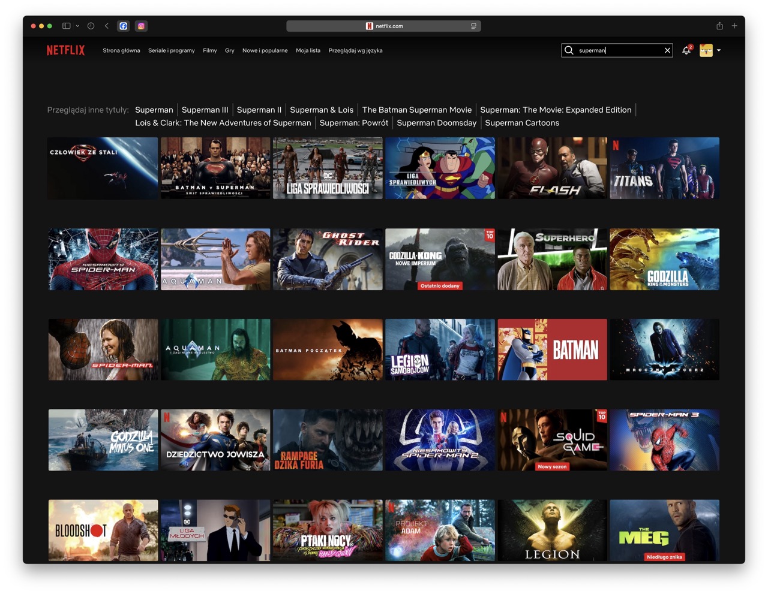Click Safari's Share button
This screenshot has width=768, height=594.
(719, 26)
